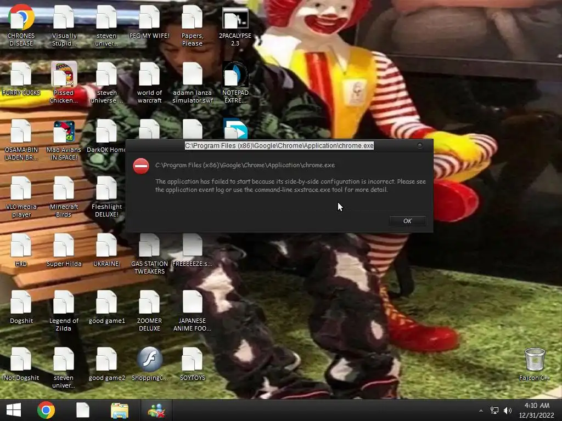Click the highlighted chrome.exe dialog title
Screen dimensions: 562x421
tap(279, 146)
